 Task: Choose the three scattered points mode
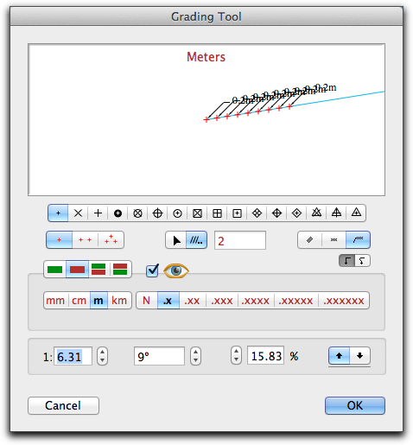pos(111,240)
